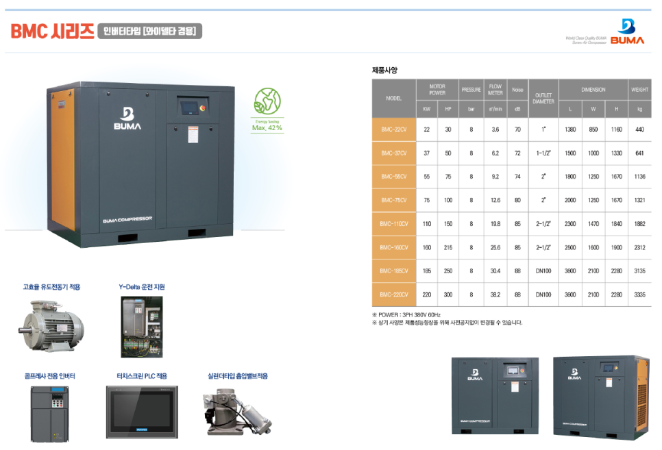Click DN100 outlet cell in BMC-185CV row

pos(543,271)
